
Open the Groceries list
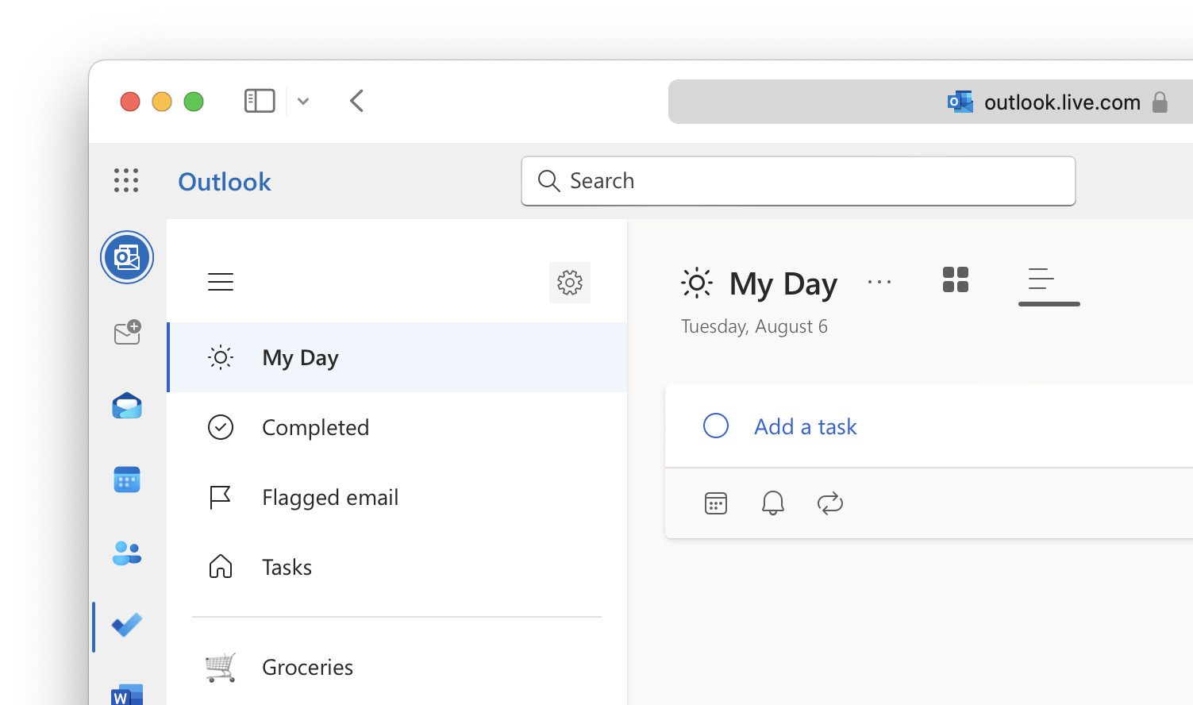[x=397, y=667]
